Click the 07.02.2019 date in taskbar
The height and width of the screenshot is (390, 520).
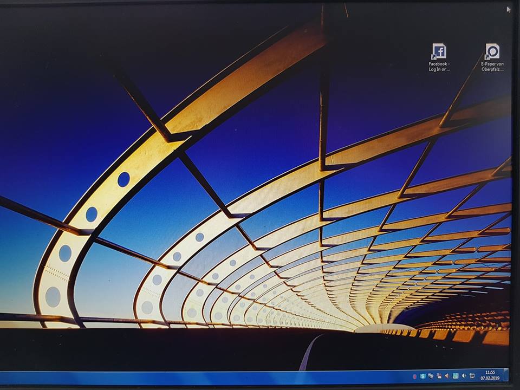pos(490,378)
